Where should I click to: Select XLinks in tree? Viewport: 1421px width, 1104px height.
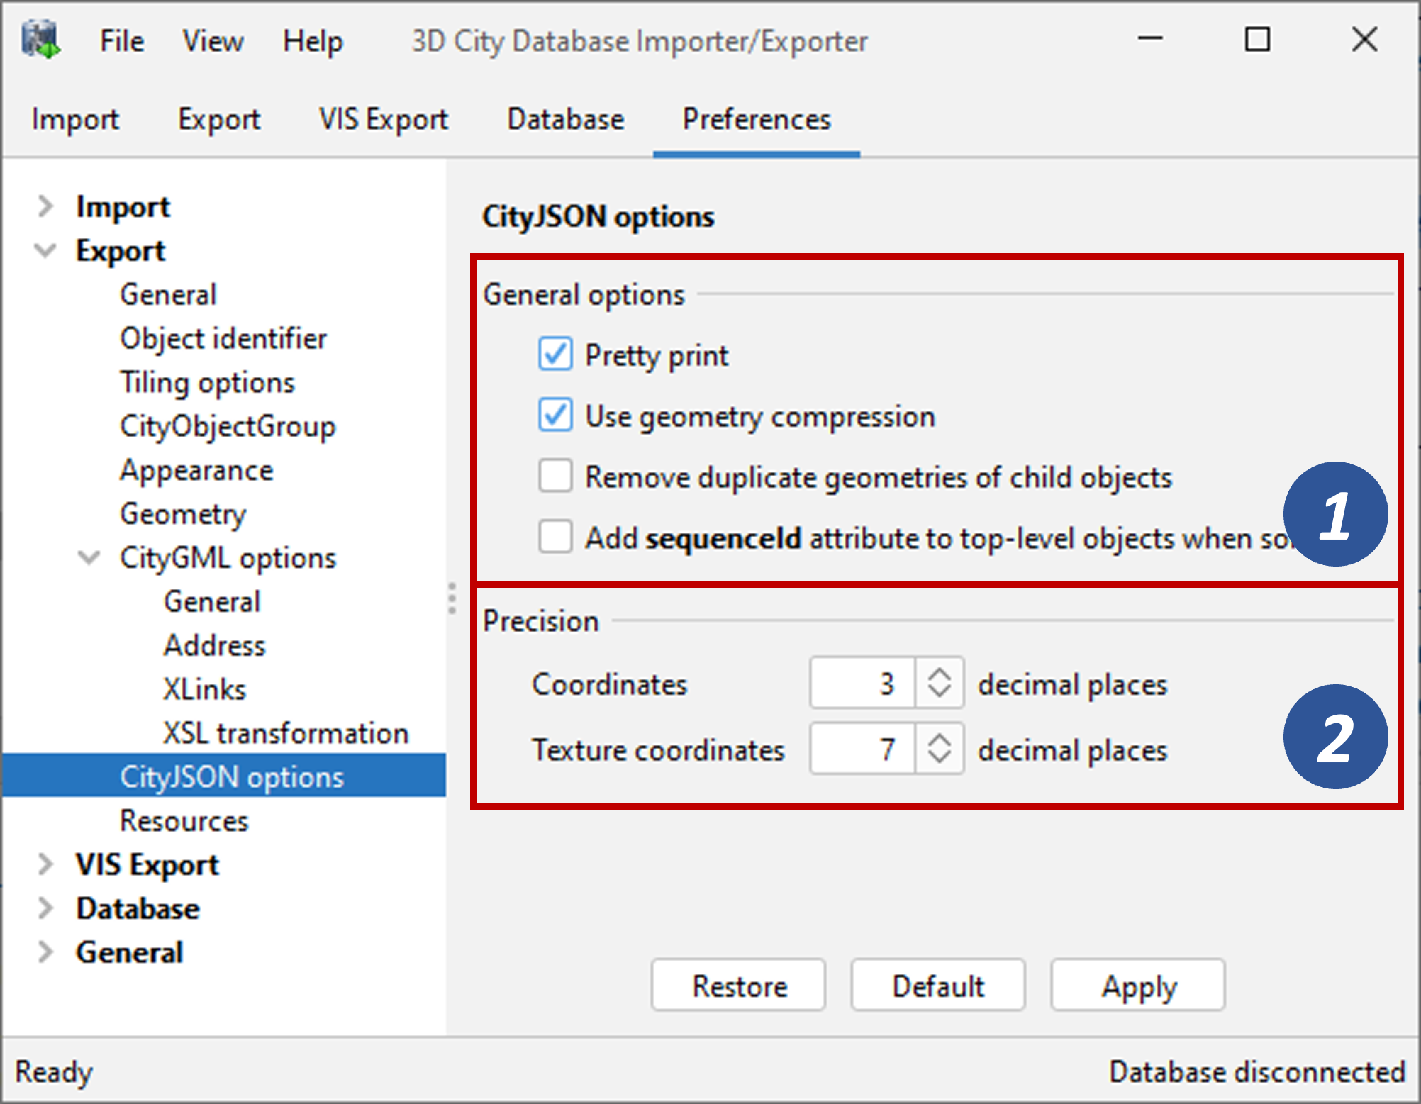(x=204, y=689)
